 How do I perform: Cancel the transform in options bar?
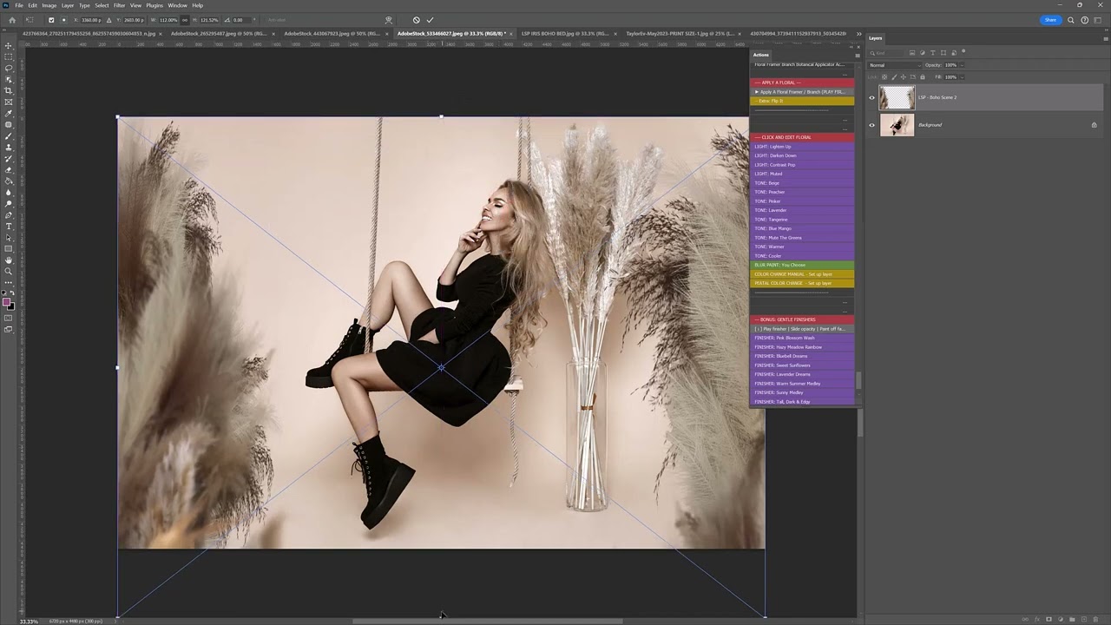coord(416,20)
